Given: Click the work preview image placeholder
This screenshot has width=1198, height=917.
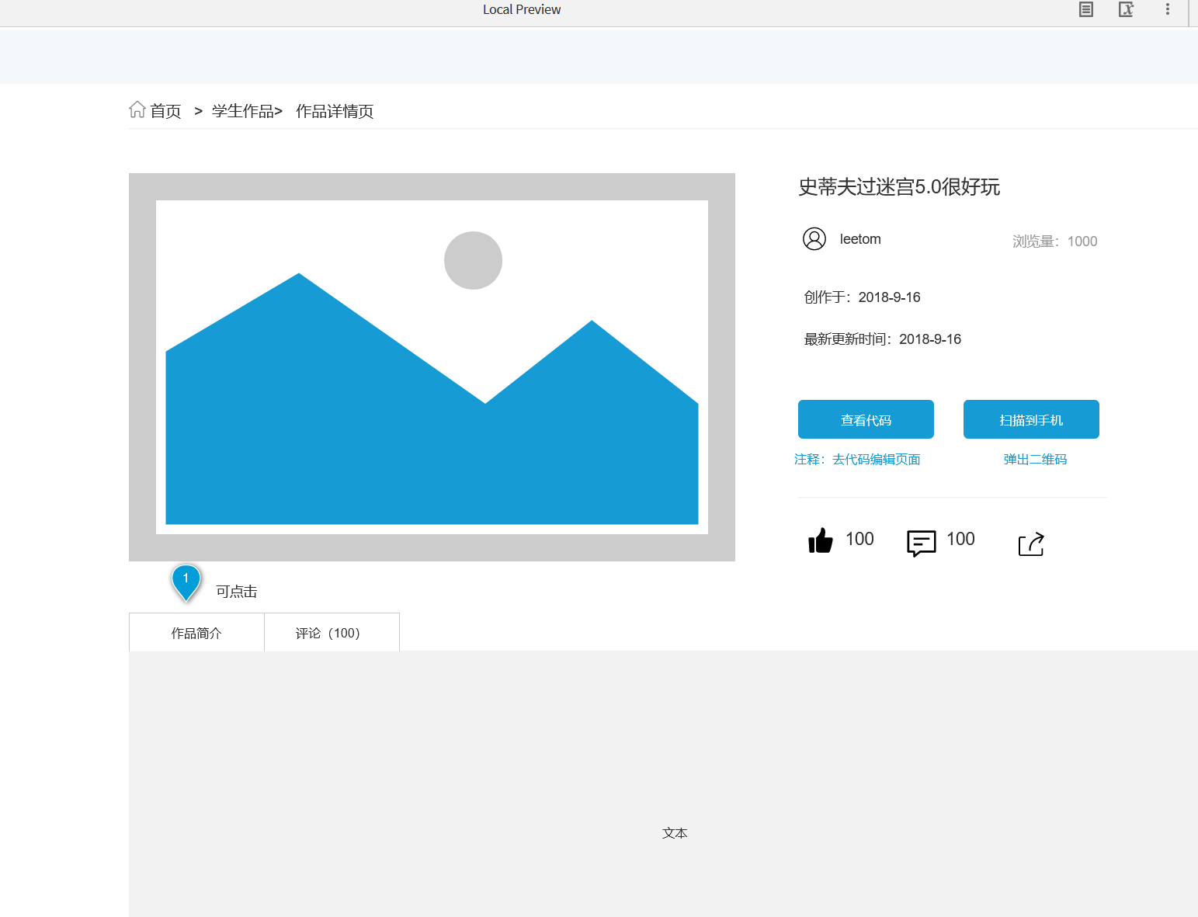Looking at the screenshot, I should pyautogui.click(x=432, y=366).
